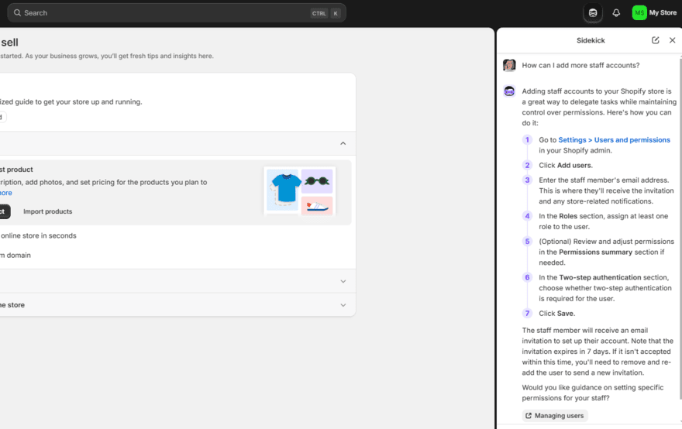Select the domain setup step
The height and width of the screenshot is (429, 682).
tap(15, 255)
